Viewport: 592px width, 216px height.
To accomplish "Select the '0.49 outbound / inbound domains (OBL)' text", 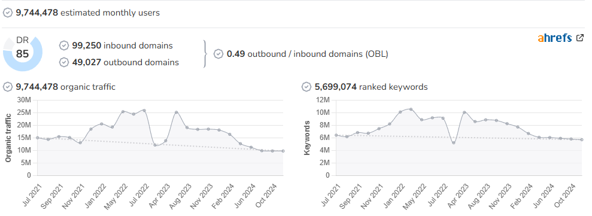I will [307, 54].
